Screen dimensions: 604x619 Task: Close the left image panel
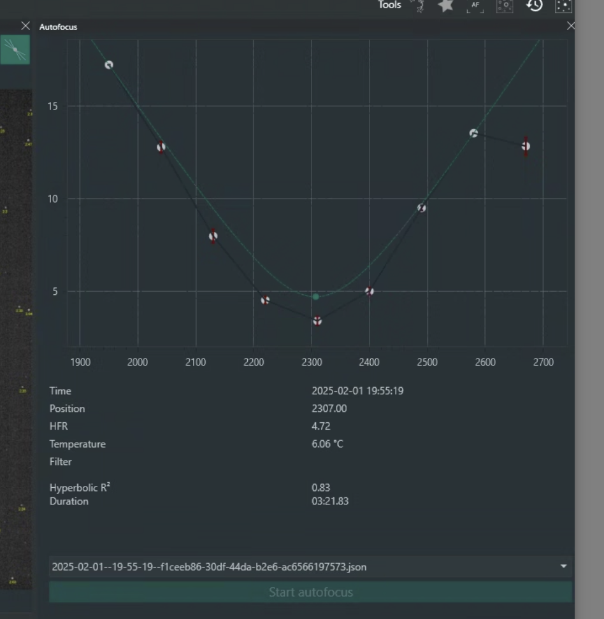(x=25, y=26)
